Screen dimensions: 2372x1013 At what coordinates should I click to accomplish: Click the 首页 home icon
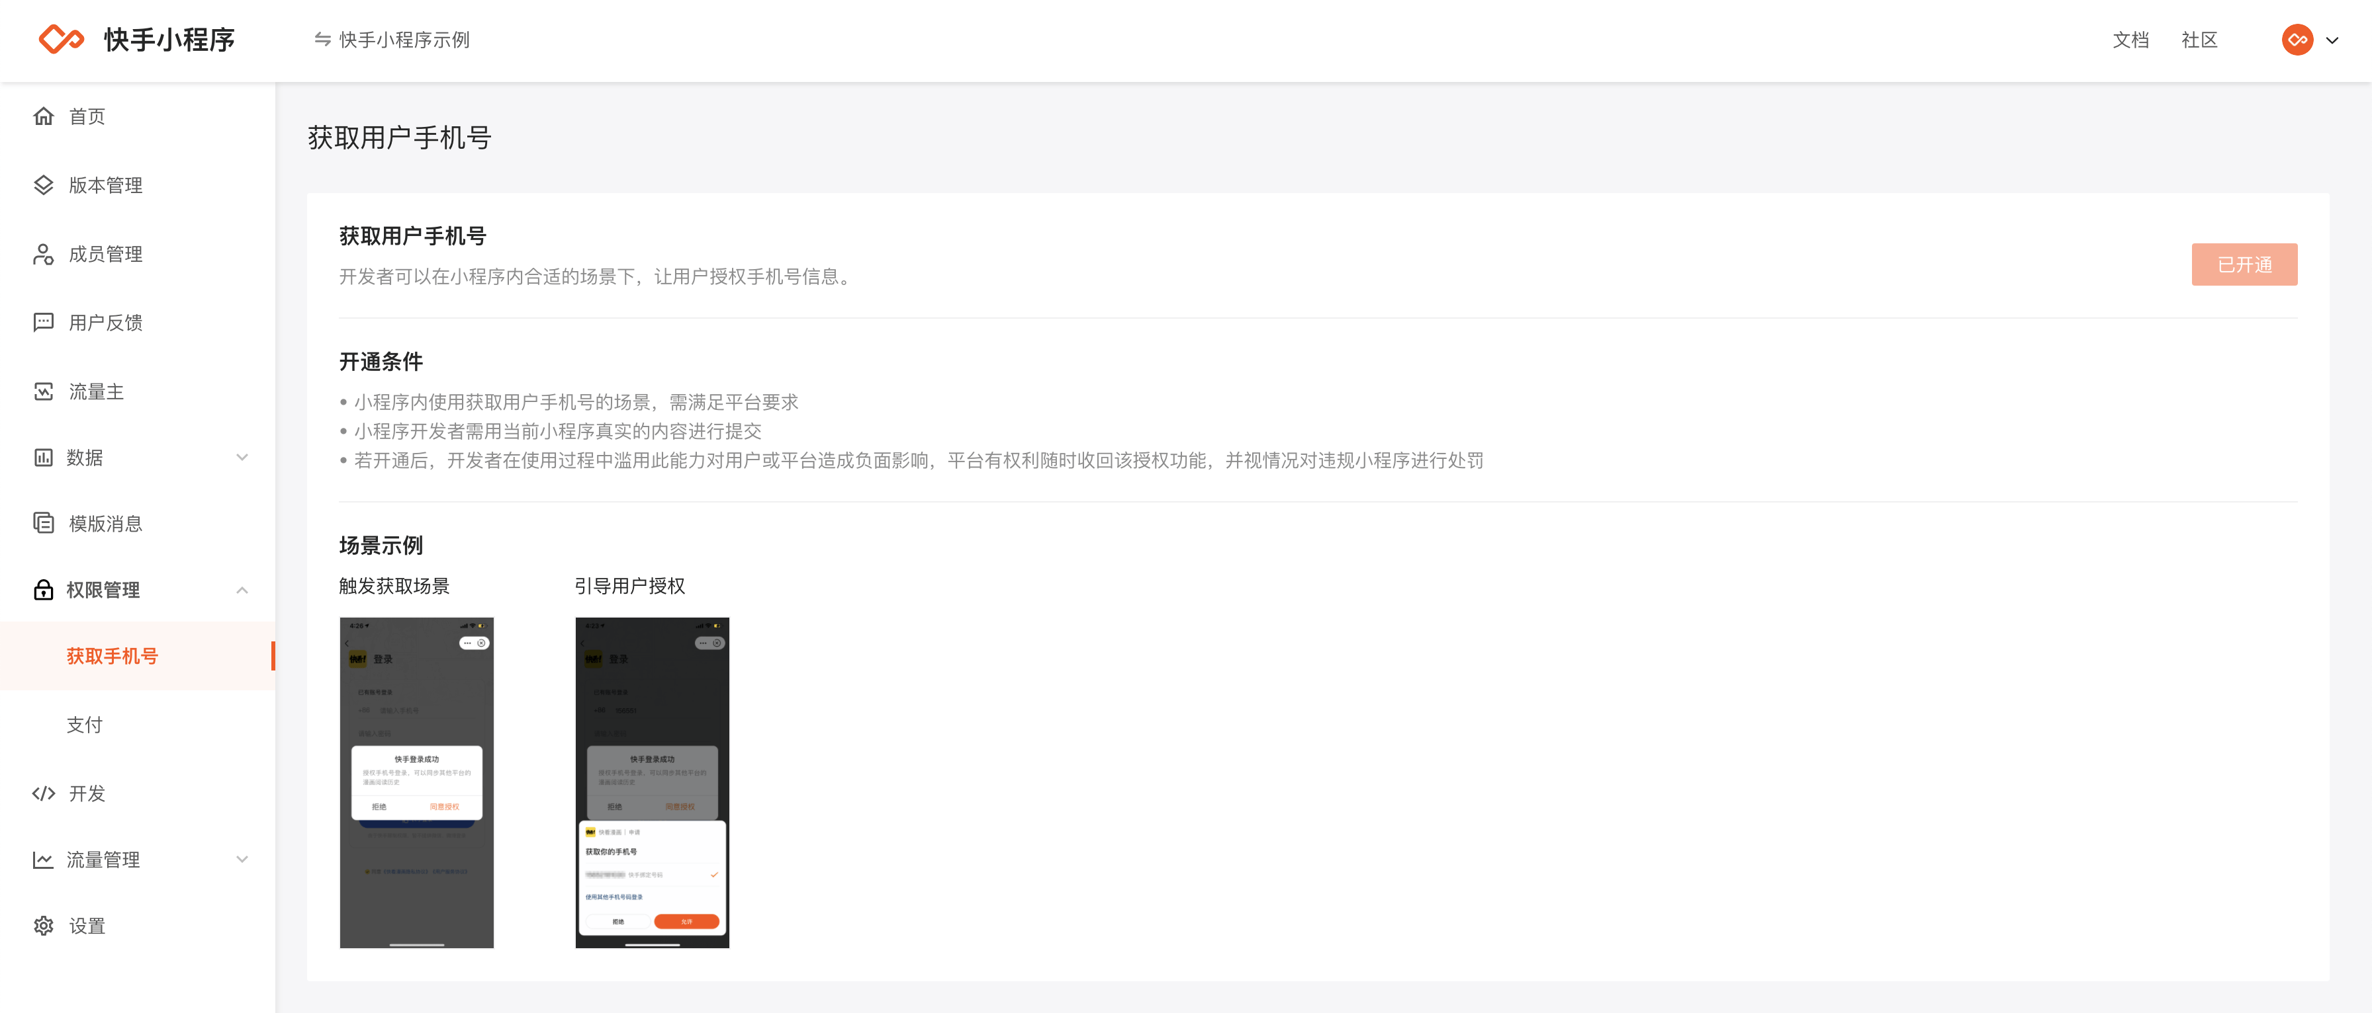(43, 116)
